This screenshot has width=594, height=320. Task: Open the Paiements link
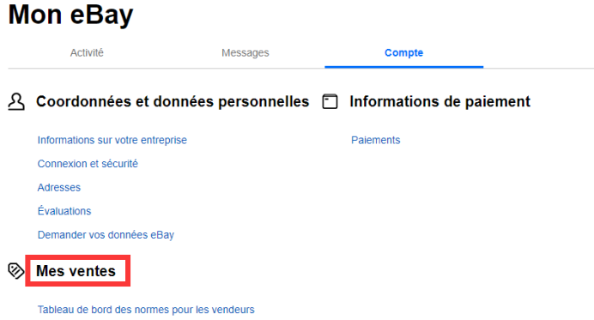(375, 140)
